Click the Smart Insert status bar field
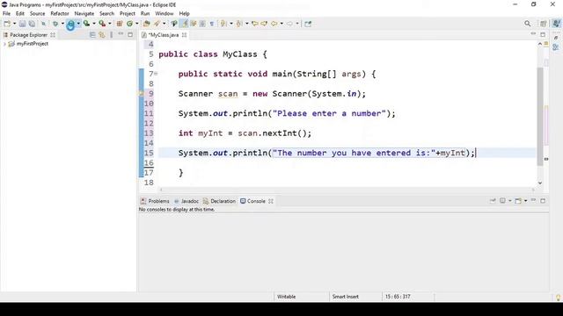 [x=346, y=297]
